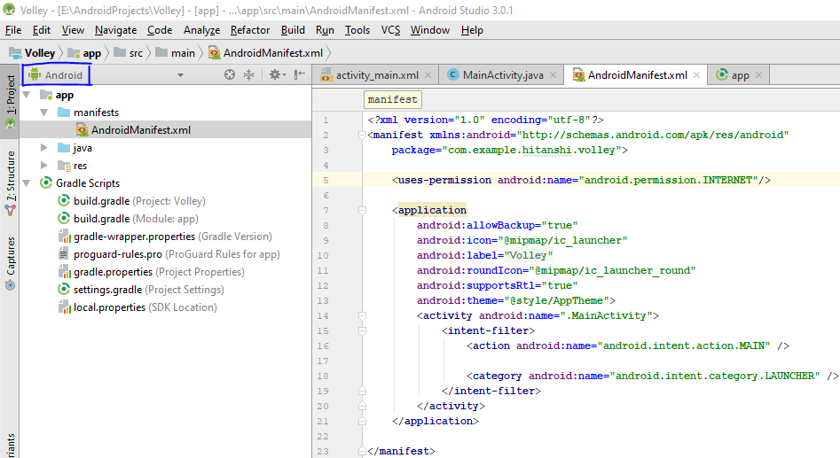Collapse the Gradle Scripts node
The width and height of the screenshot is (840, 458).
click(x=27, y=183)
